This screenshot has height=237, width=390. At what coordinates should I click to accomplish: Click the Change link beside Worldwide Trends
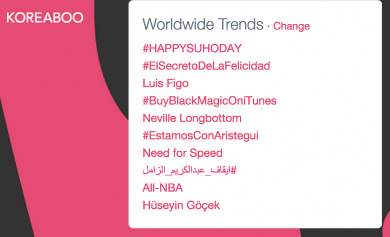[292, 26]
